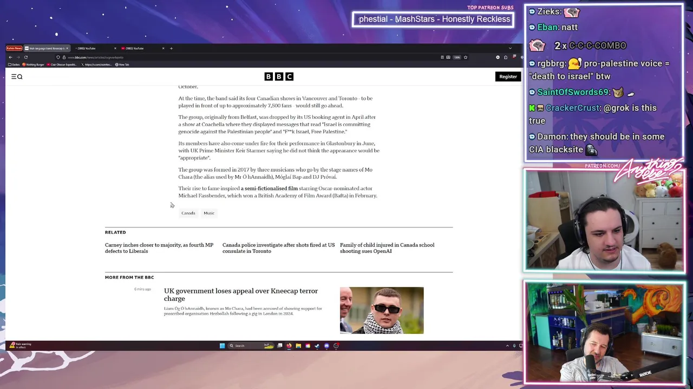Viewport: 693px width, 389px height.
Task: Click the browser forward arrow
Action: pyautogui.click(x=18, y=57)
